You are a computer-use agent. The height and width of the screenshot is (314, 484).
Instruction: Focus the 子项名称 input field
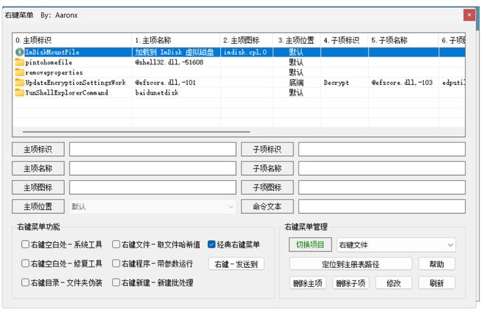coord(382,168)
